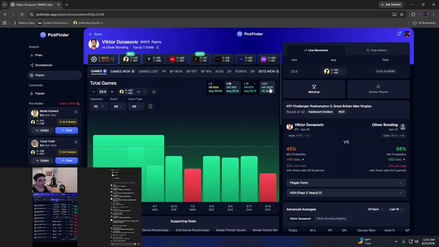Open the browser Extensions puzzle icon
Screen dimensions: 439x247
[x=413, y=14]
